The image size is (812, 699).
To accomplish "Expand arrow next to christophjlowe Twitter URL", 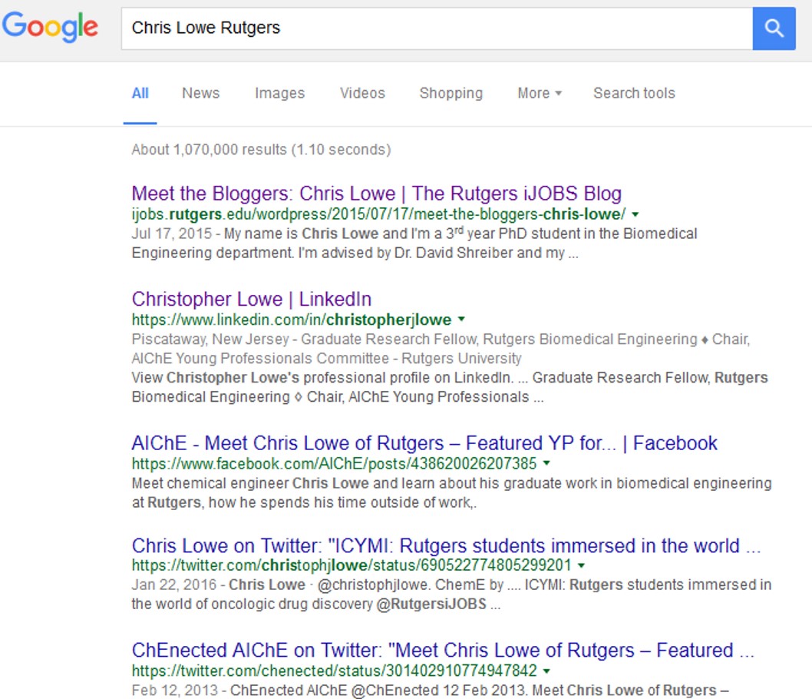I will 581,566.
